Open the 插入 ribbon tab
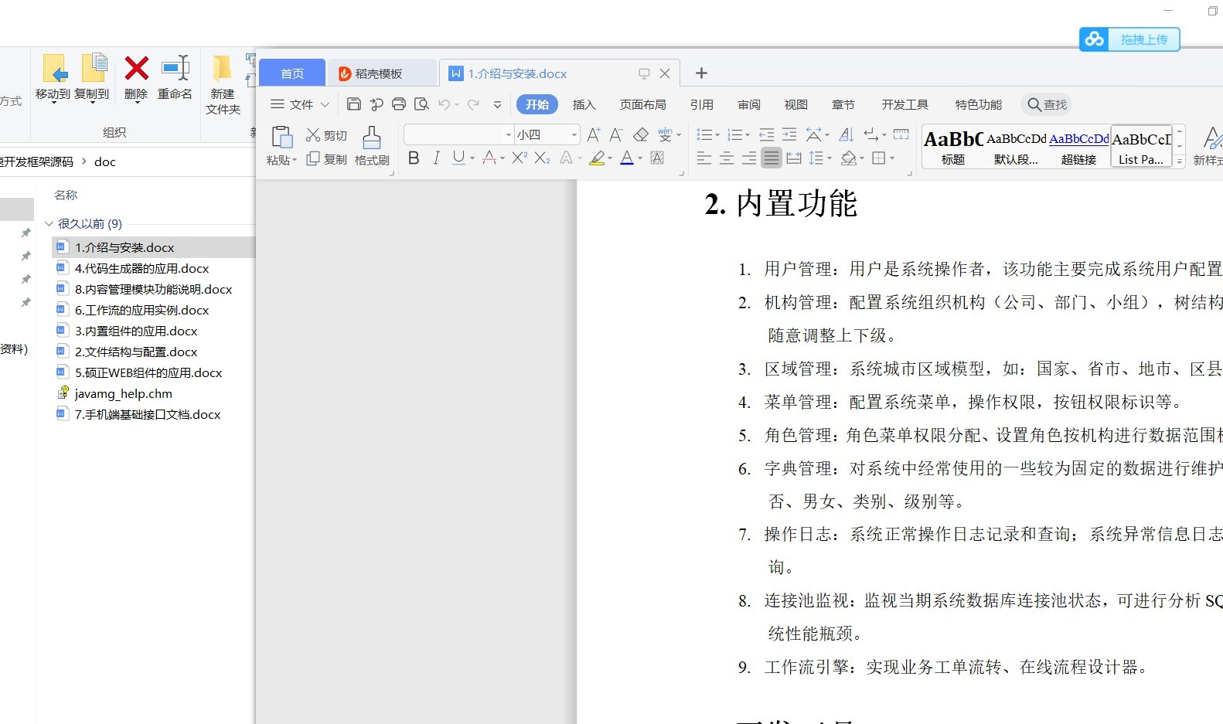The height and width of the screenshot is (724, 1223). pos(584,104)
